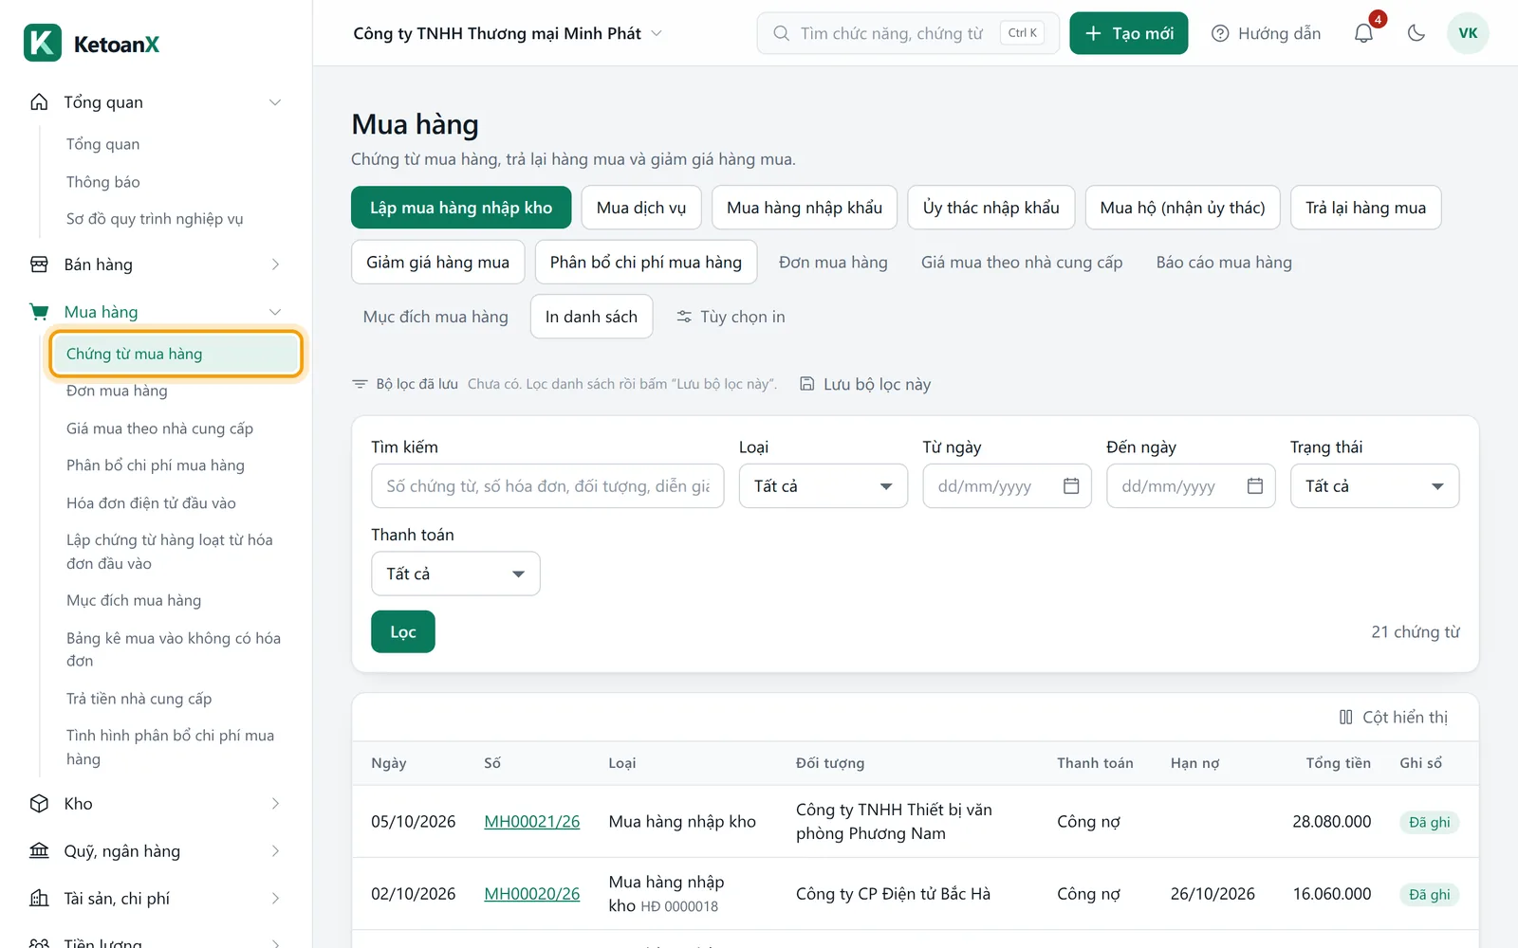The image size is (1518, 948).
Task: Click the Quỹ, ngân hàng bank icon
Action: pos(39,851)
